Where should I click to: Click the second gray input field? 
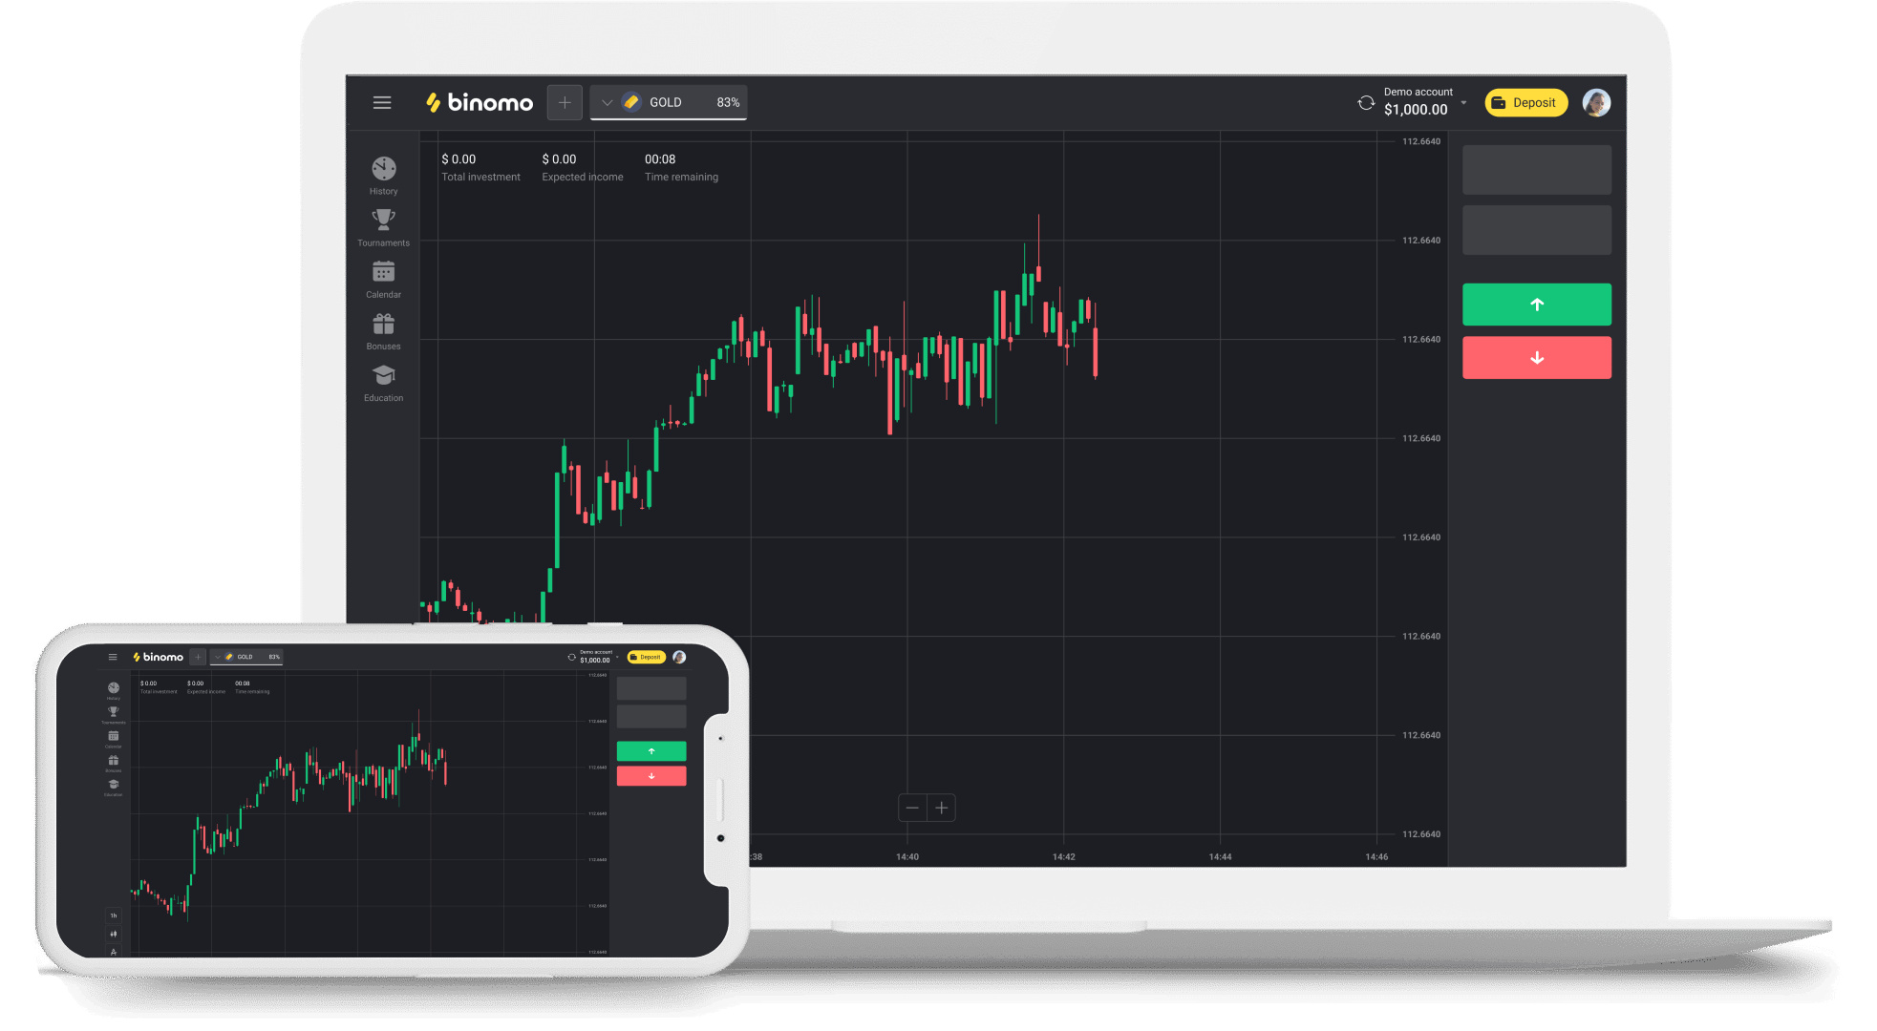point(1536,230)
